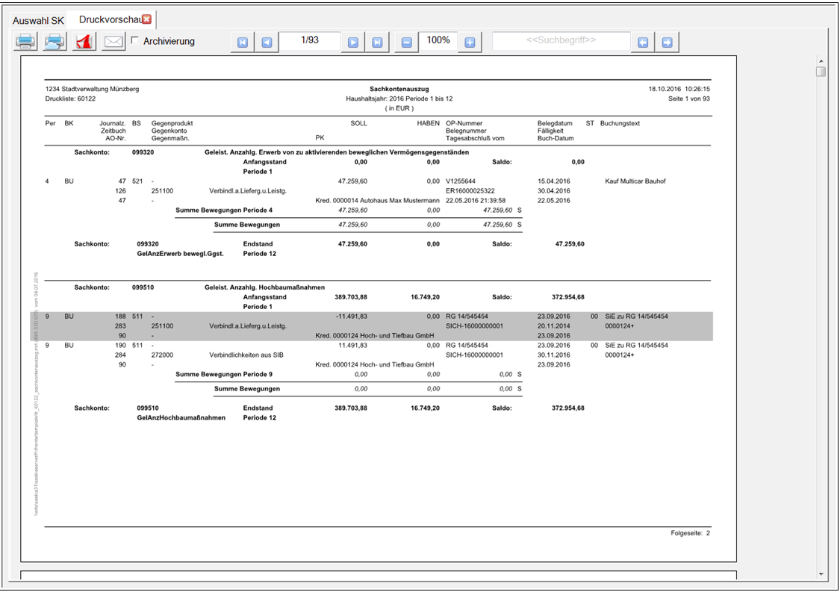
Task: Go to the previous page
Action: click(x=267, y=43)
